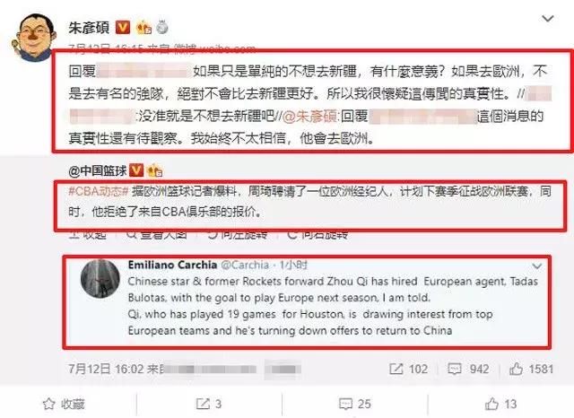Click the orange V verified badge beside 朱彦硕
Viewport: 574px width, 418px height.
[123, 28]
